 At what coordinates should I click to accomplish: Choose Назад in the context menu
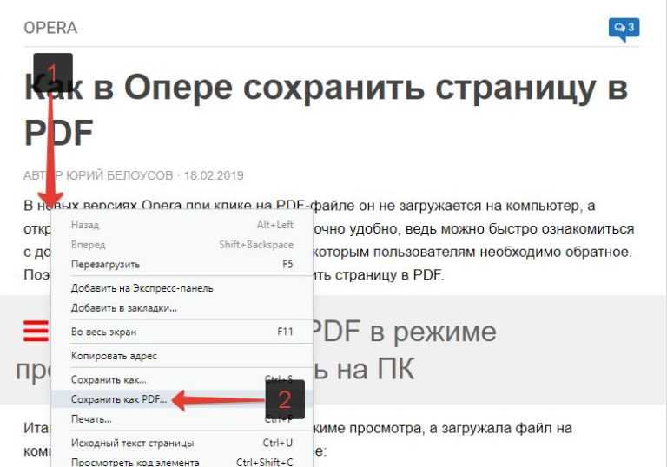click(x=182, y=225)
